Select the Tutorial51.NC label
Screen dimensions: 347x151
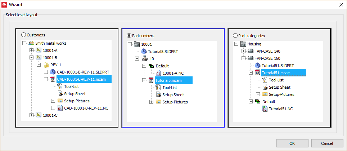click(x=281, y=109)
